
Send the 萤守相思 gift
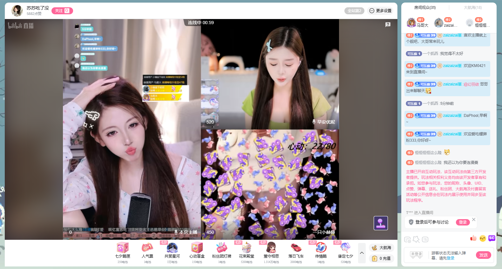click(271, 253)
